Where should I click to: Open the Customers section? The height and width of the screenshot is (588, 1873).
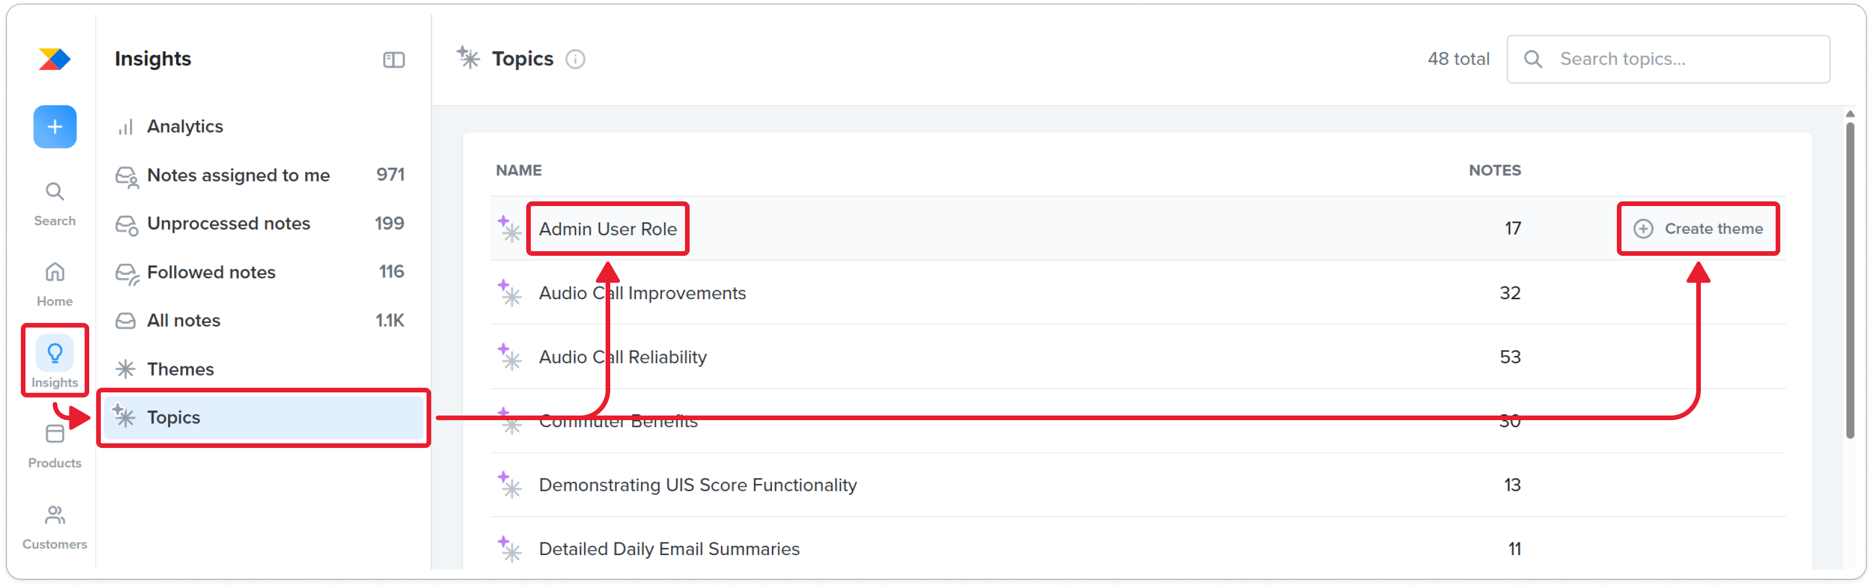54,527
